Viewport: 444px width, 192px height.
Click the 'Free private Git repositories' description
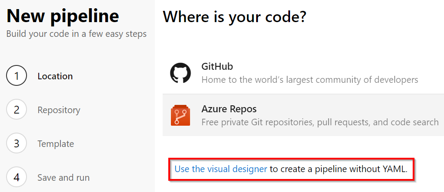pos(320,122)
